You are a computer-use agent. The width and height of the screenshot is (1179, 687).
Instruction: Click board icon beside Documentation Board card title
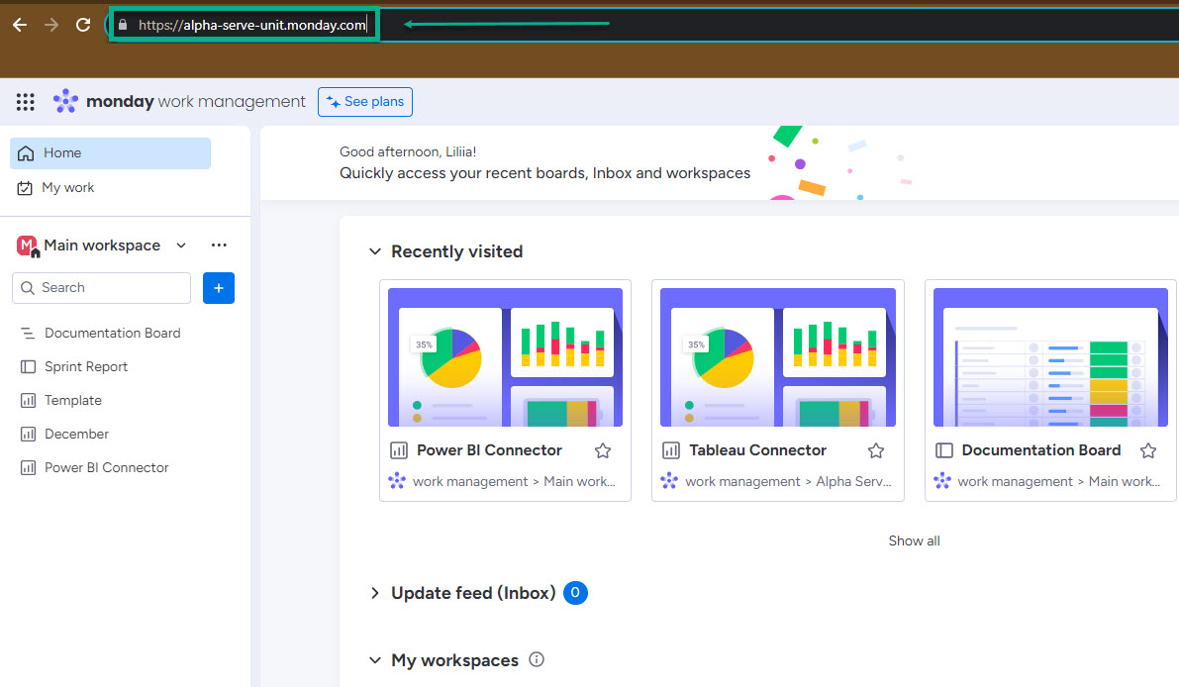(943, 451)
